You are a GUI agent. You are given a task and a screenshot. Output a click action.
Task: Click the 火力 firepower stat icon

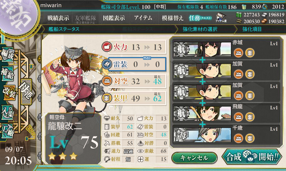pos(107,47)
